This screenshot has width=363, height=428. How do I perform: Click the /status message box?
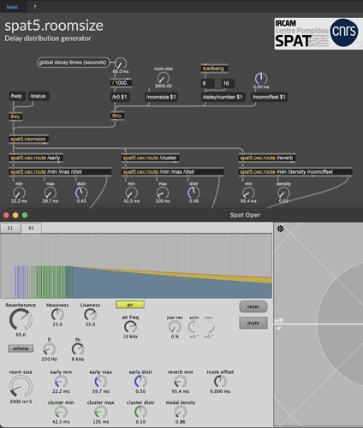click(39, 96)
